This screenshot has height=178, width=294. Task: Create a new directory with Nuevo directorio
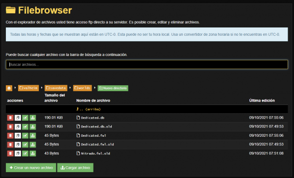(x=113, y=88)
